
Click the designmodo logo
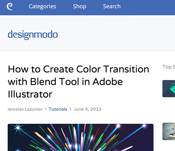(x=33, y=35)
